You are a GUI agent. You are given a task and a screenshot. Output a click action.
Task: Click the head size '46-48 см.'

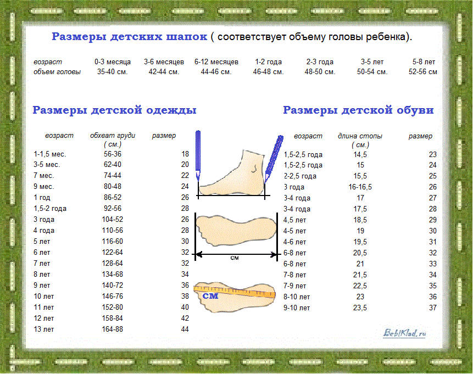pyautogui.click(x=269, y=72)
